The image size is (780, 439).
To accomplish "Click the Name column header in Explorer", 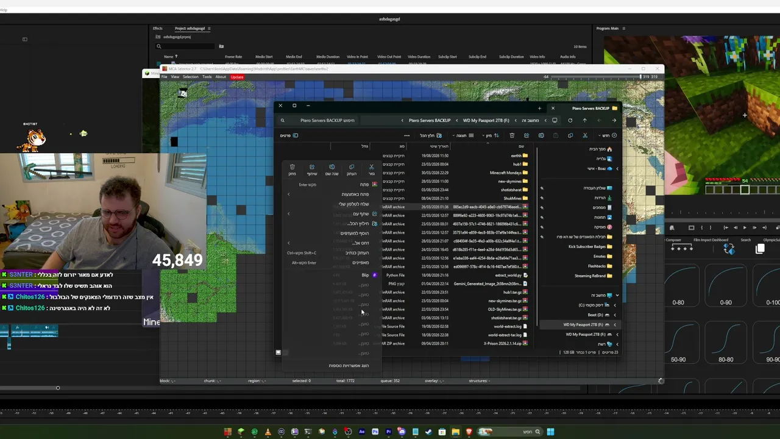I will click(x=521, y=146).
